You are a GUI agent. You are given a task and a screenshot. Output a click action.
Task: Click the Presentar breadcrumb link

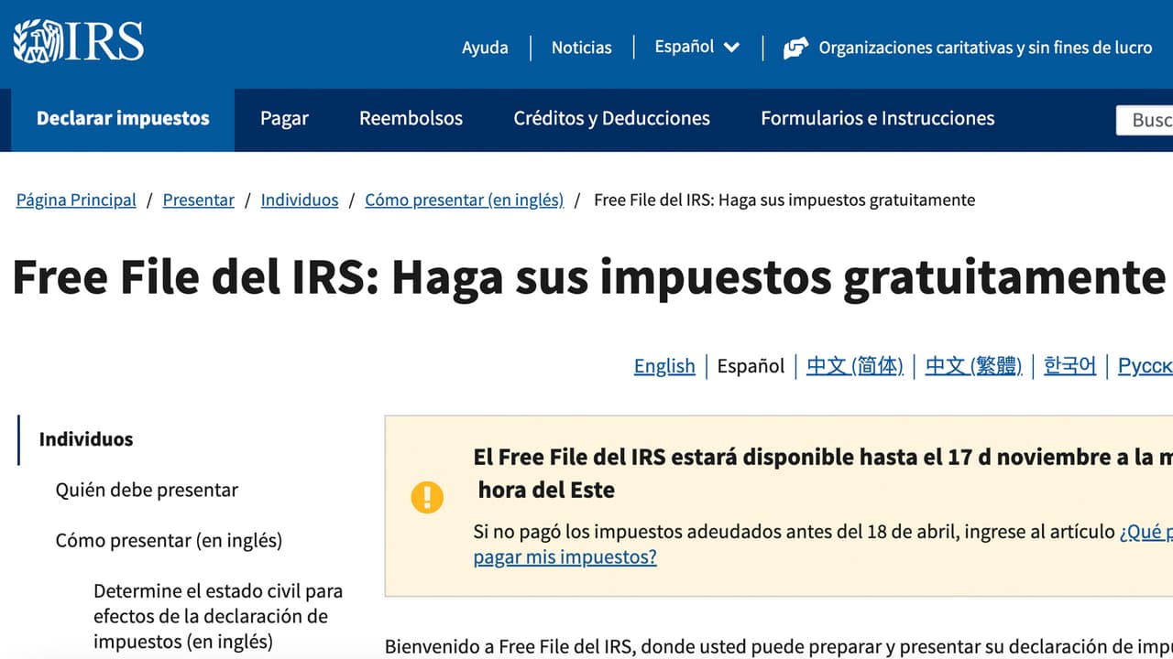199,200
